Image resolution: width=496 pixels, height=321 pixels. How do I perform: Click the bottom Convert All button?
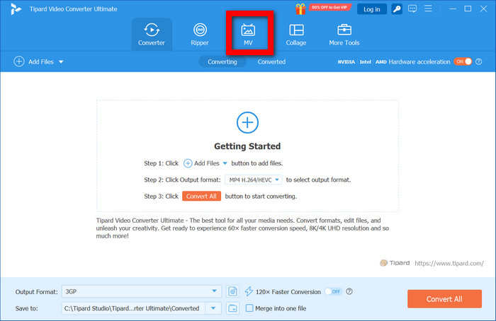click(444, 299)
